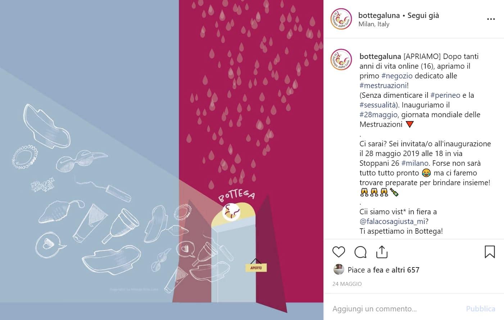Open the three-dot more options menu

tap(491, 19)
